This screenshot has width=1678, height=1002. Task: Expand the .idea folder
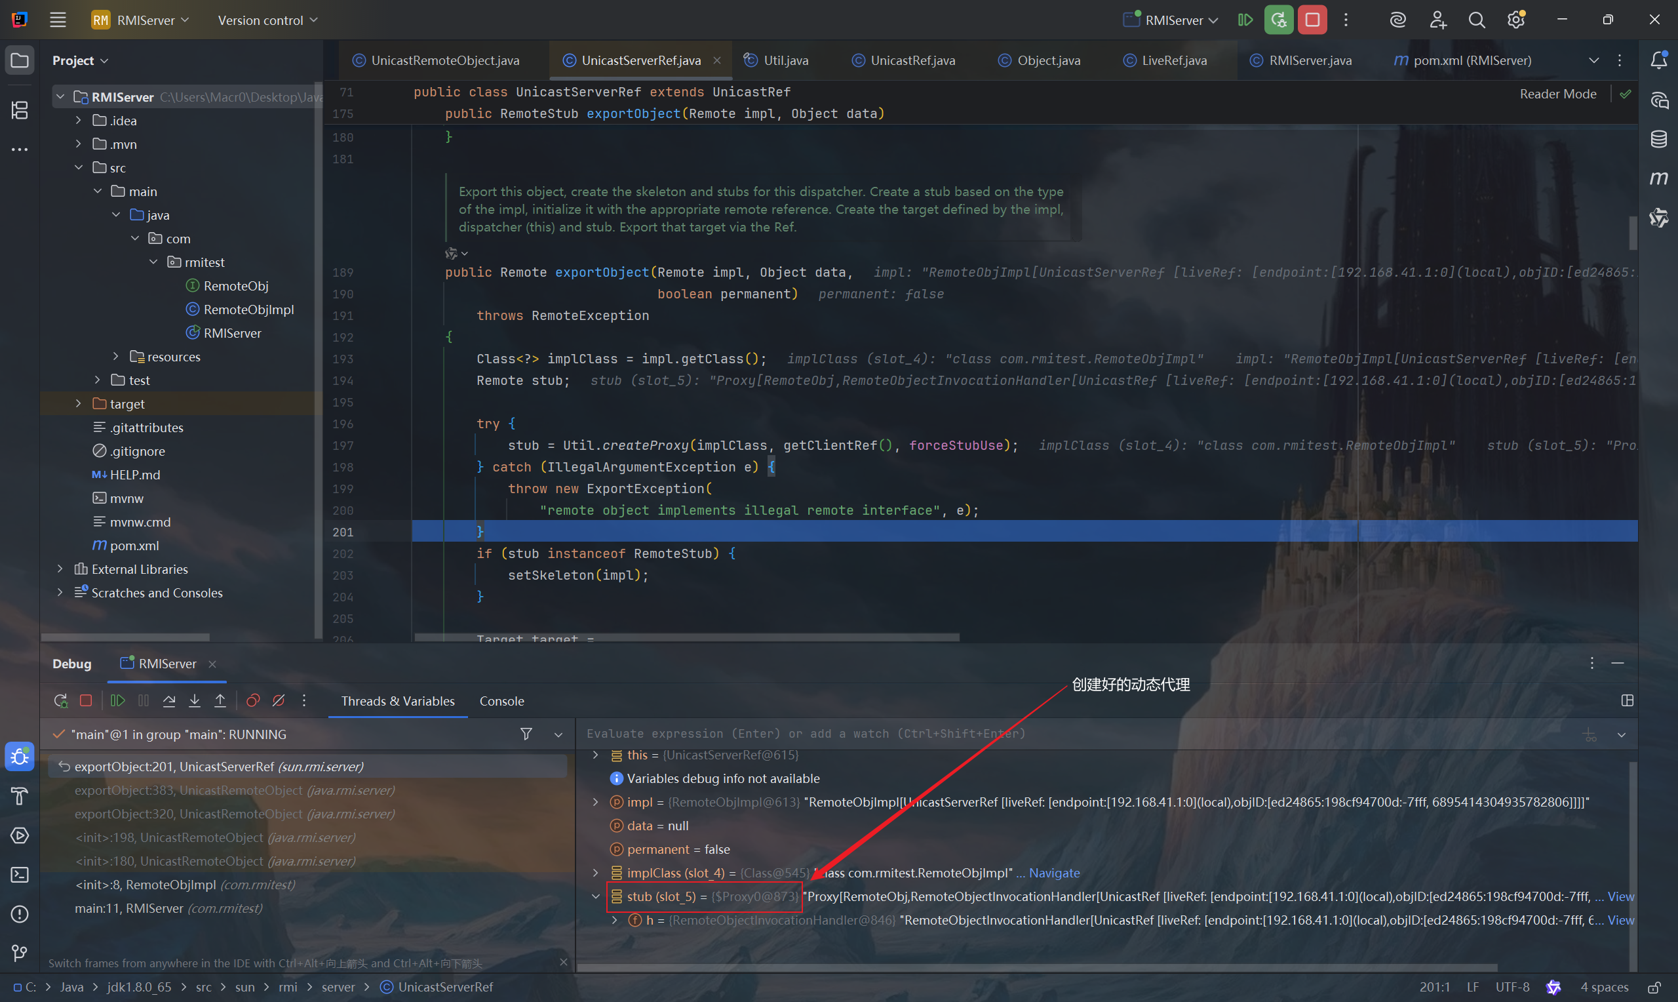(78, 120)
